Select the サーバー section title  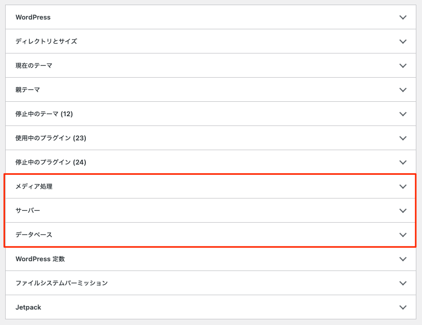28,211
